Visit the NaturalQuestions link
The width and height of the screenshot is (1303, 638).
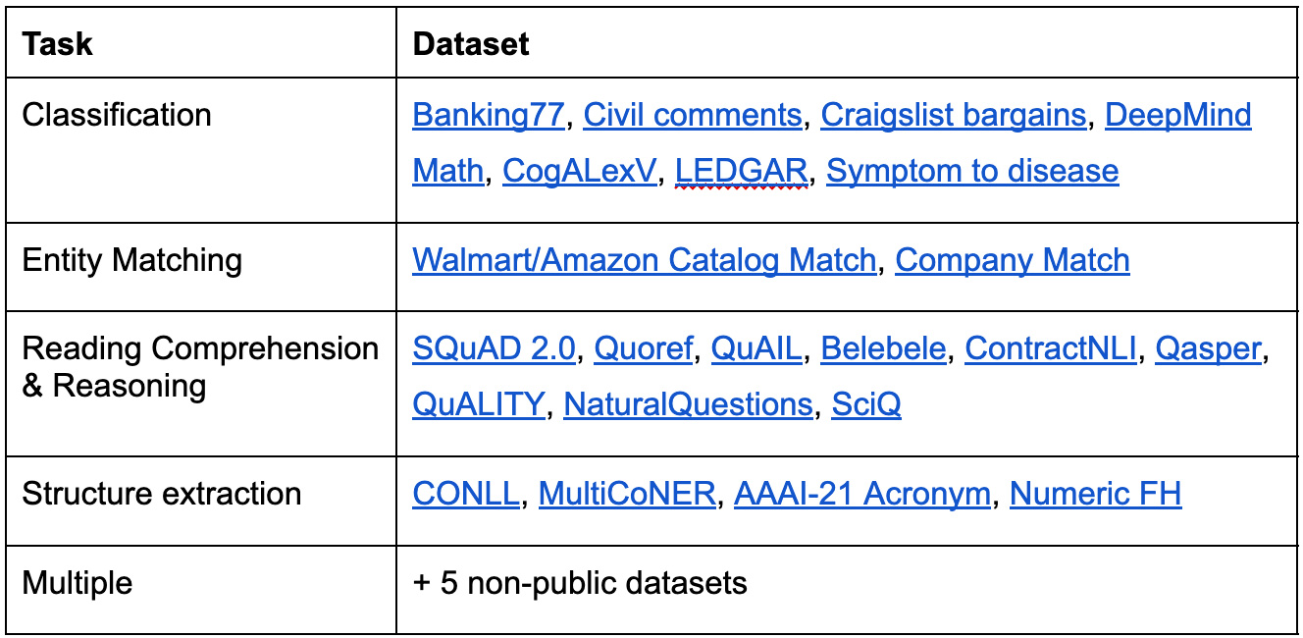[689, 404]
